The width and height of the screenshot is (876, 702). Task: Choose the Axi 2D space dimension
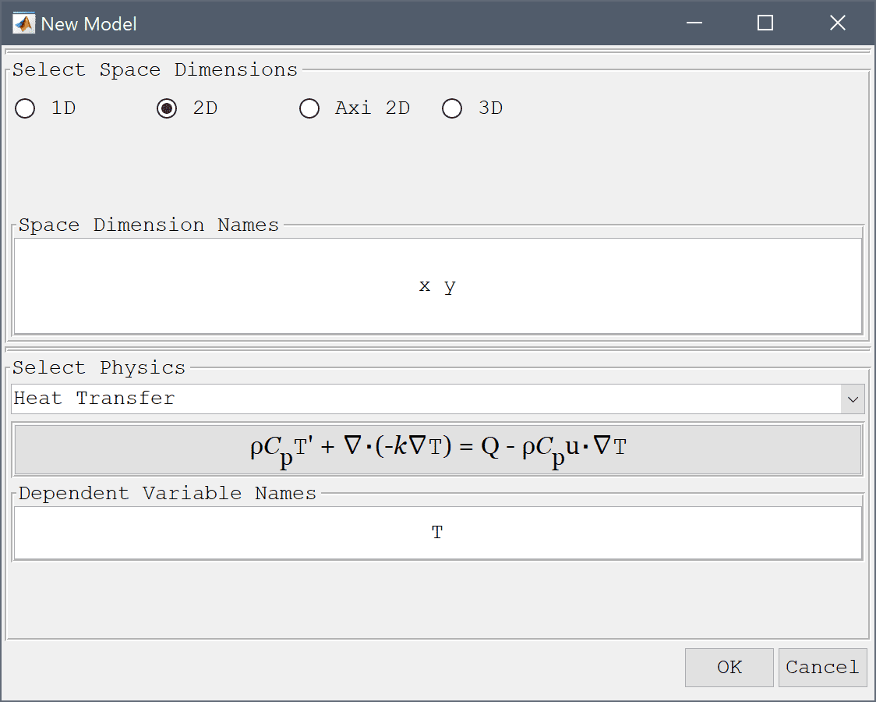309,108
